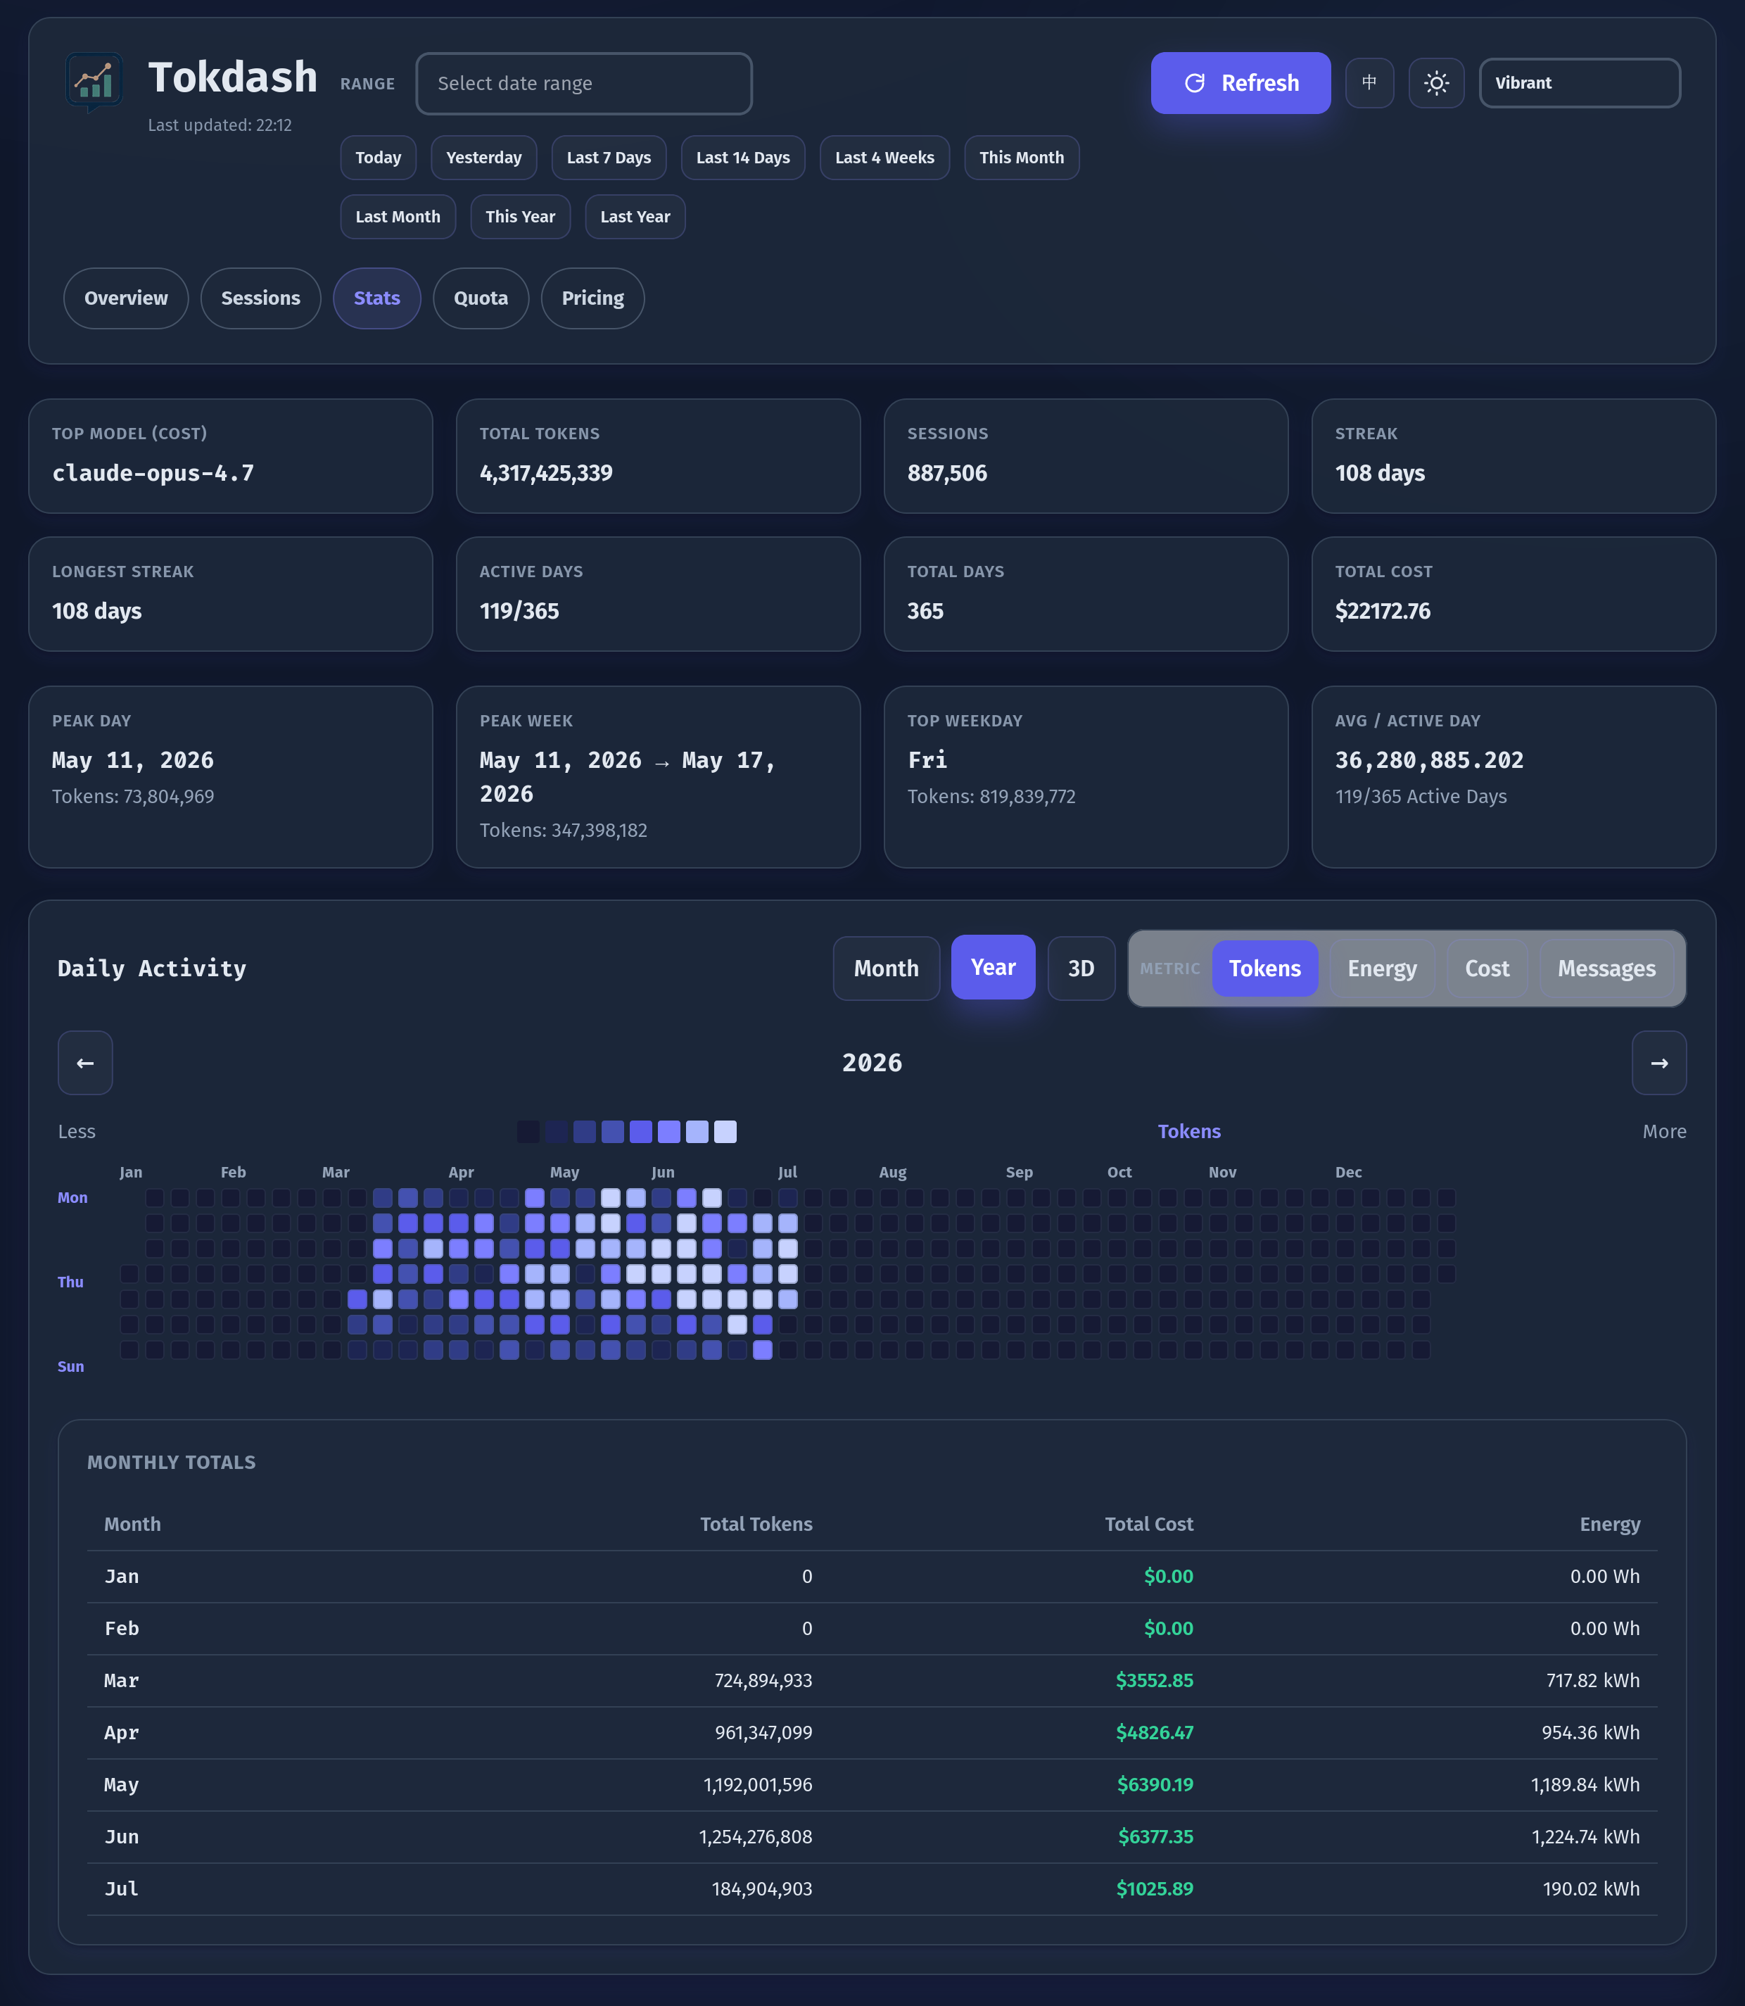Click the Energy column header
The height and width of the screenshot is (2006, 1745).
tap(1610, 1525)
